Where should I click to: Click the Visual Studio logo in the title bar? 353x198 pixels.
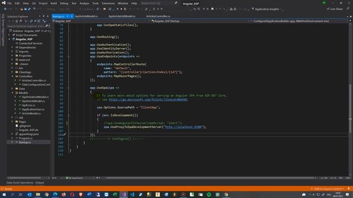pos(4,3)
